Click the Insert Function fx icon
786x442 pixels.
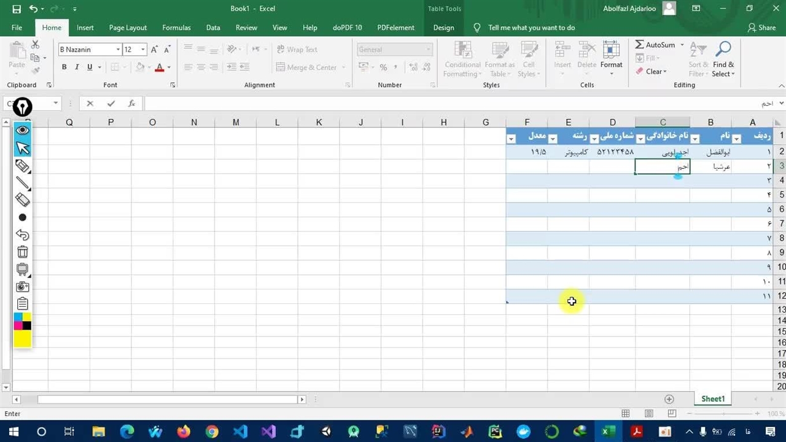(x=131, y=104)
